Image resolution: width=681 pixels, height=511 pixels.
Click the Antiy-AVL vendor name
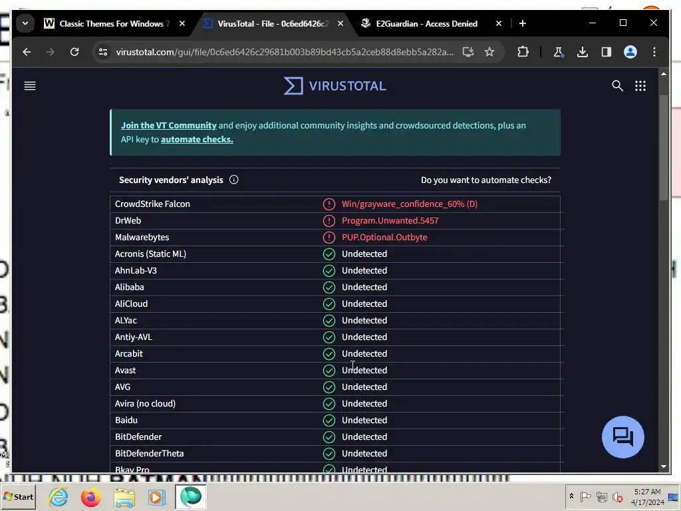pos(133,337)
